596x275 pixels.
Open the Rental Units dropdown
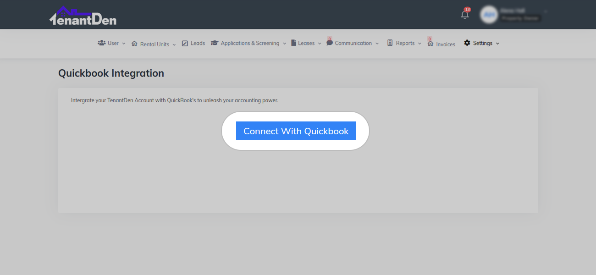click(174, 44)
